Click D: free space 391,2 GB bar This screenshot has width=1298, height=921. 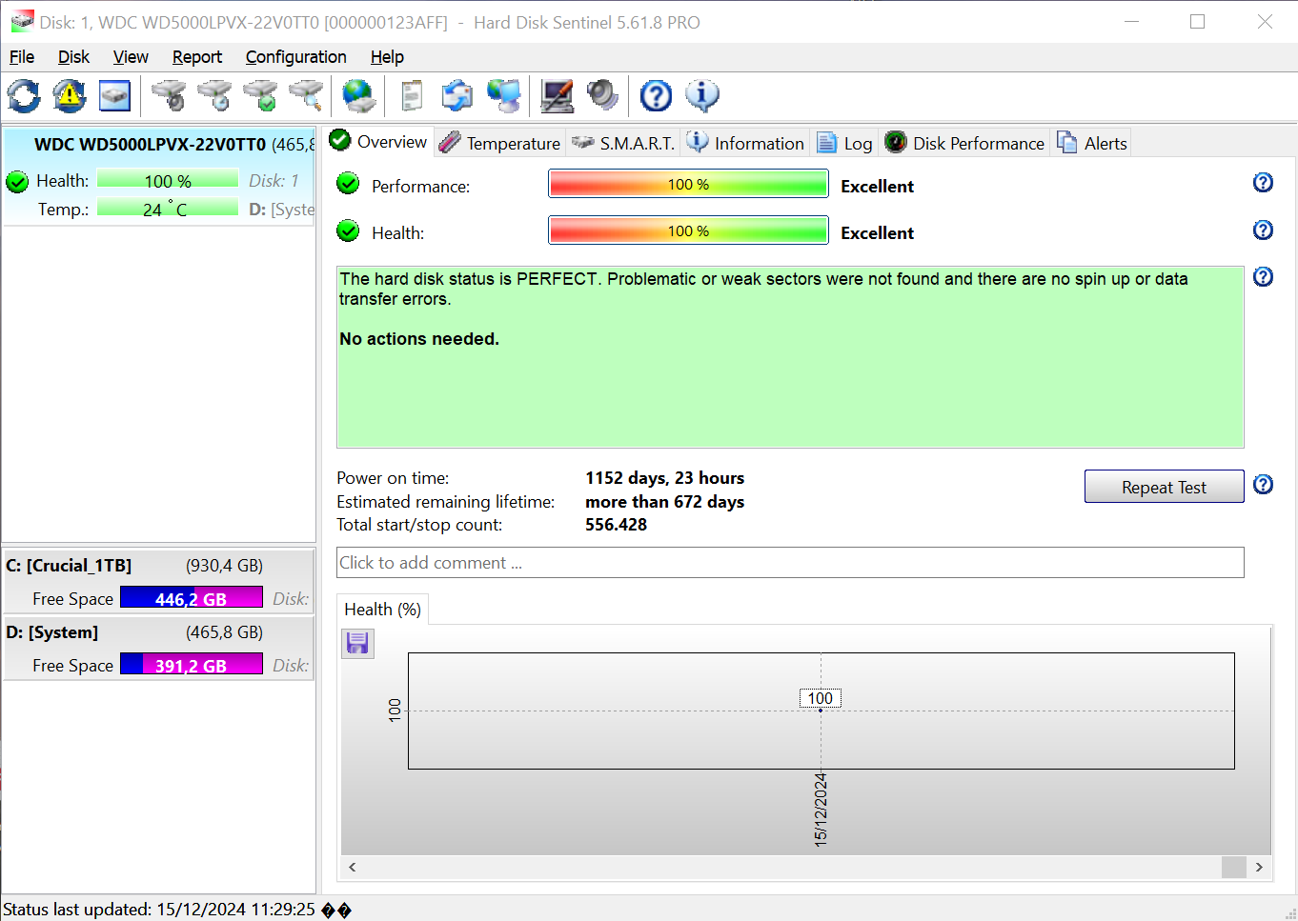(x=192, y=665)
